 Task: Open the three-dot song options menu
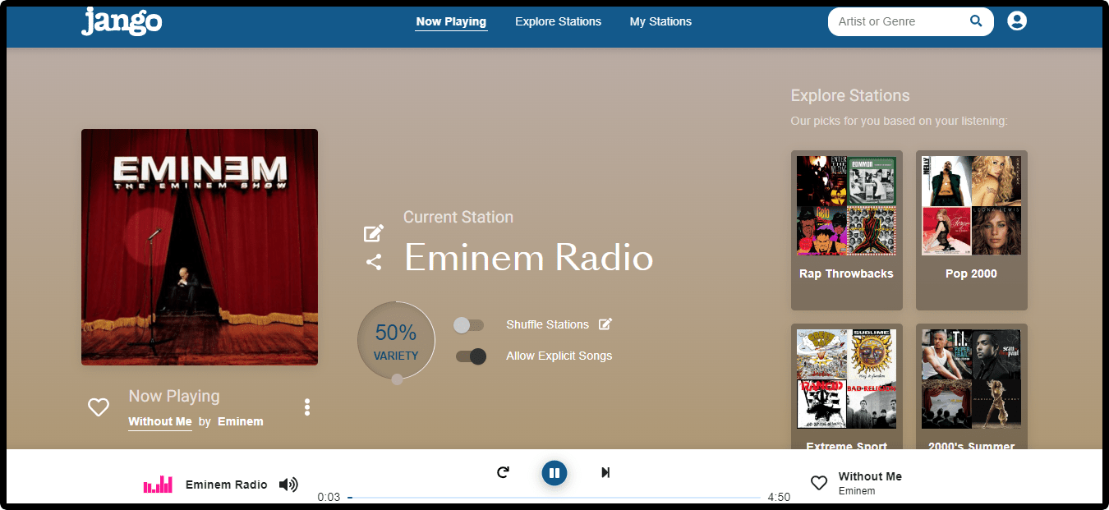click(306, 407)
